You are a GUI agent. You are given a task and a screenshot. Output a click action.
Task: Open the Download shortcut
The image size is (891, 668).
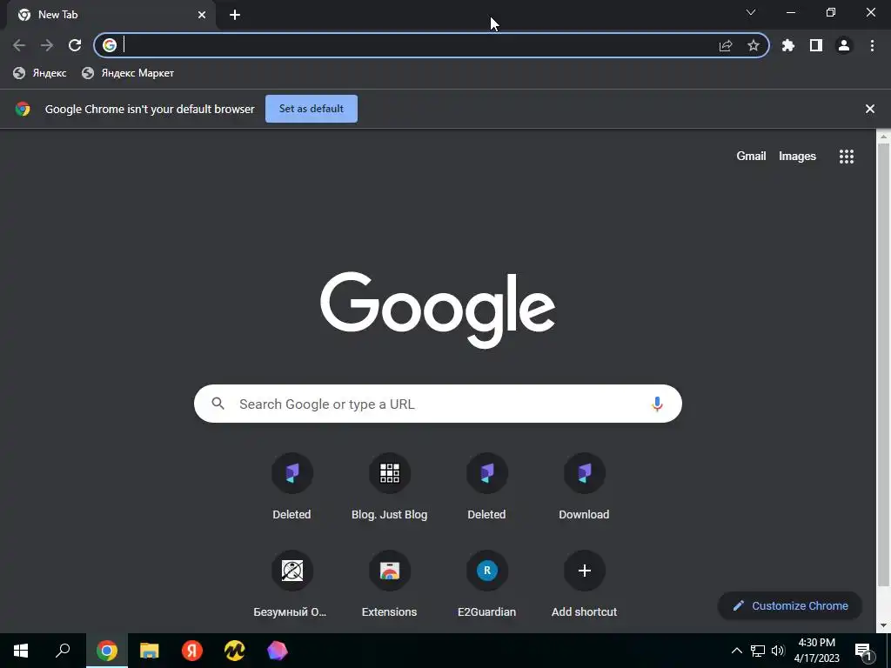click(x=584, y=487)
